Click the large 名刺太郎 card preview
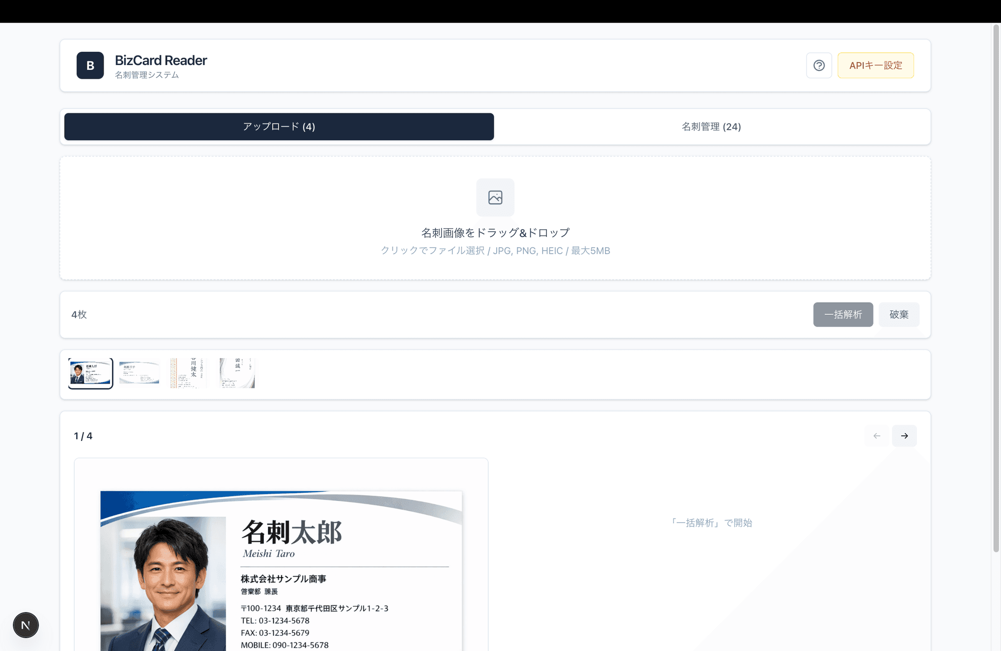The image size is (1001, 651). [x=281, y=562]
